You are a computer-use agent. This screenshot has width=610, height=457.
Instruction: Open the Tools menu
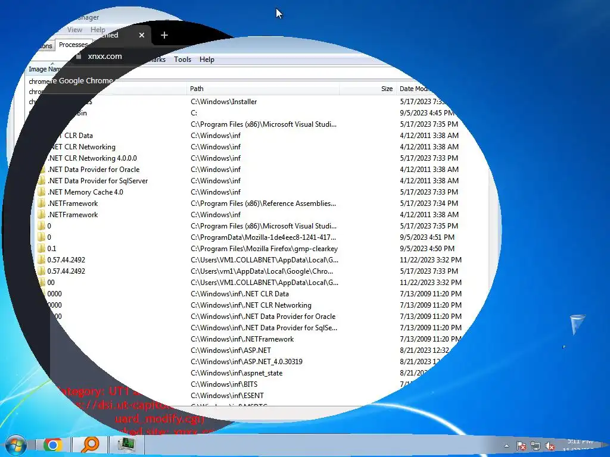[x=182, y=60]
